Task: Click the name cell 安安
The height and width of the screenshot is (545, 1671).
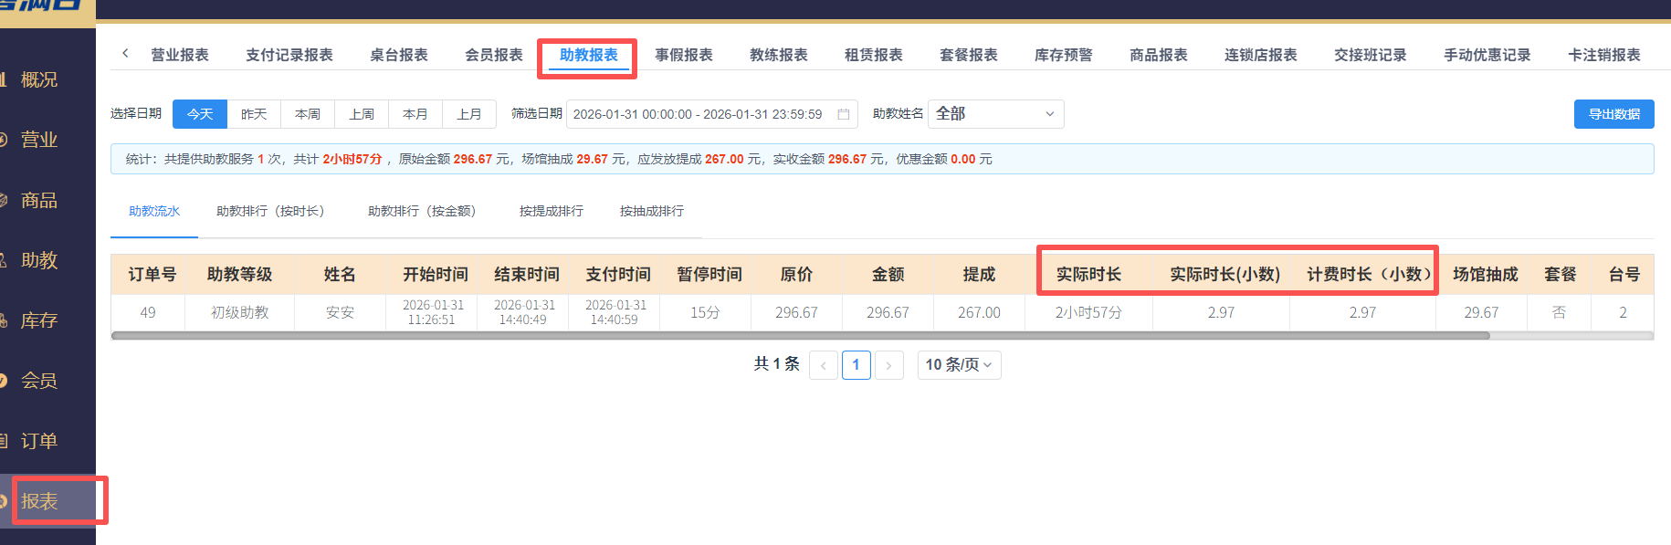Action: pyautogui.click(x=340, y=312)
